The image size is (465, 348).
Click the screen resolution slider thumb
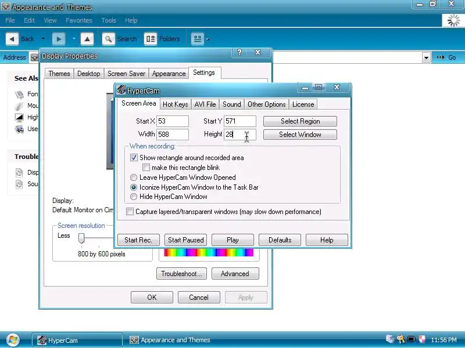click(81, 238)
